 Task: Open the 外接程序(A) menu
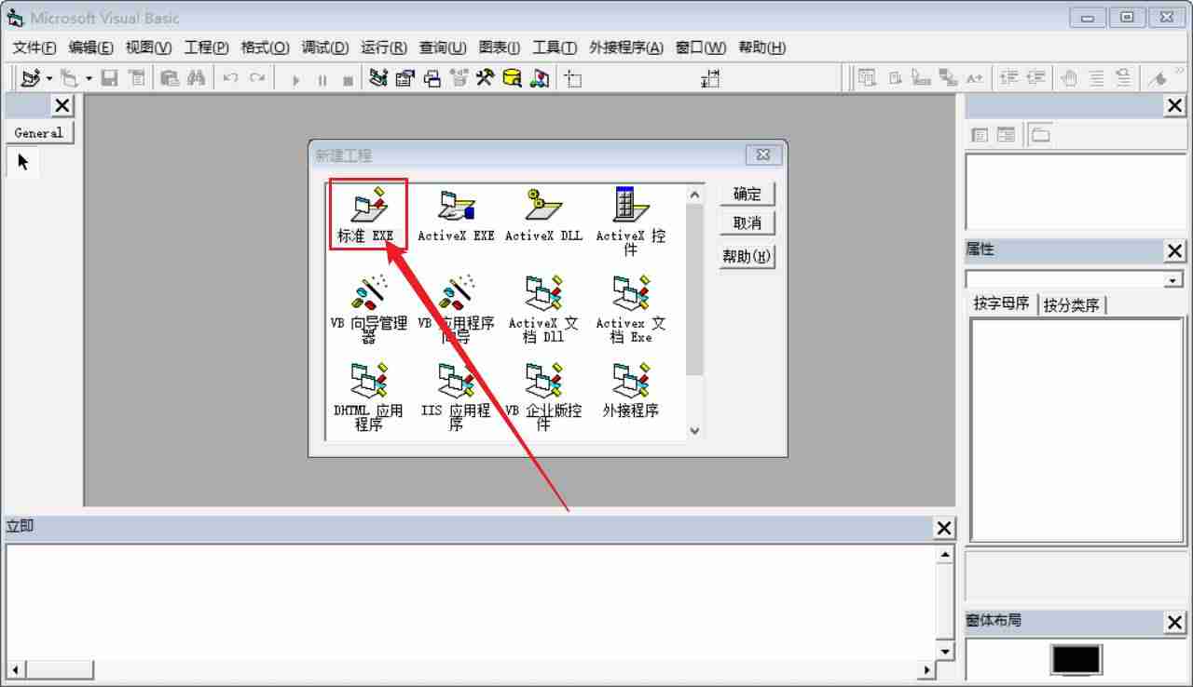(626, 47)
